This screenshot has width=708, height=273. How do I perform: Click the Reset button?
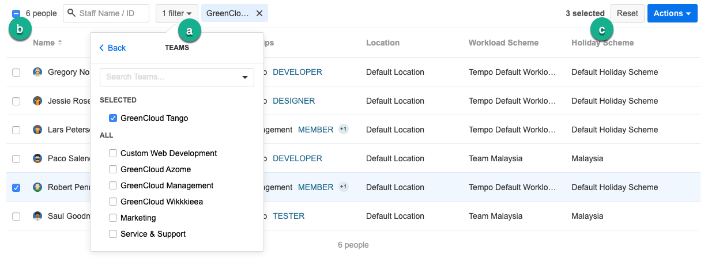pyautogui.click(x=627, y=13)
